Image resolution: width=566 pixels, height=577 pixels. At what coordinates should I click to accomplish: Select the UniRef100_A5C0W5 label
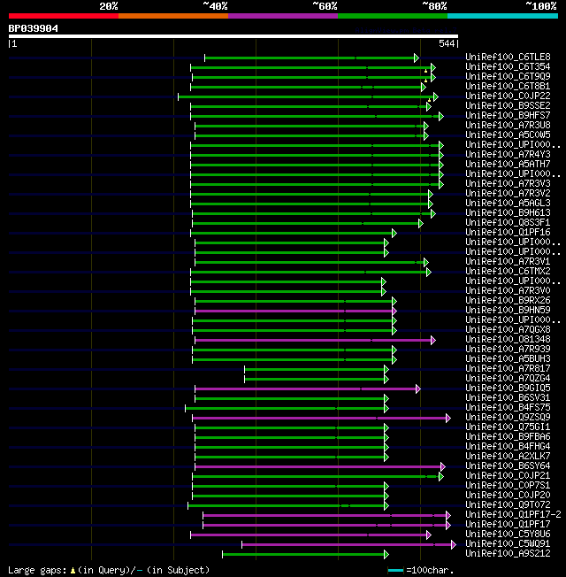(508, 135)
